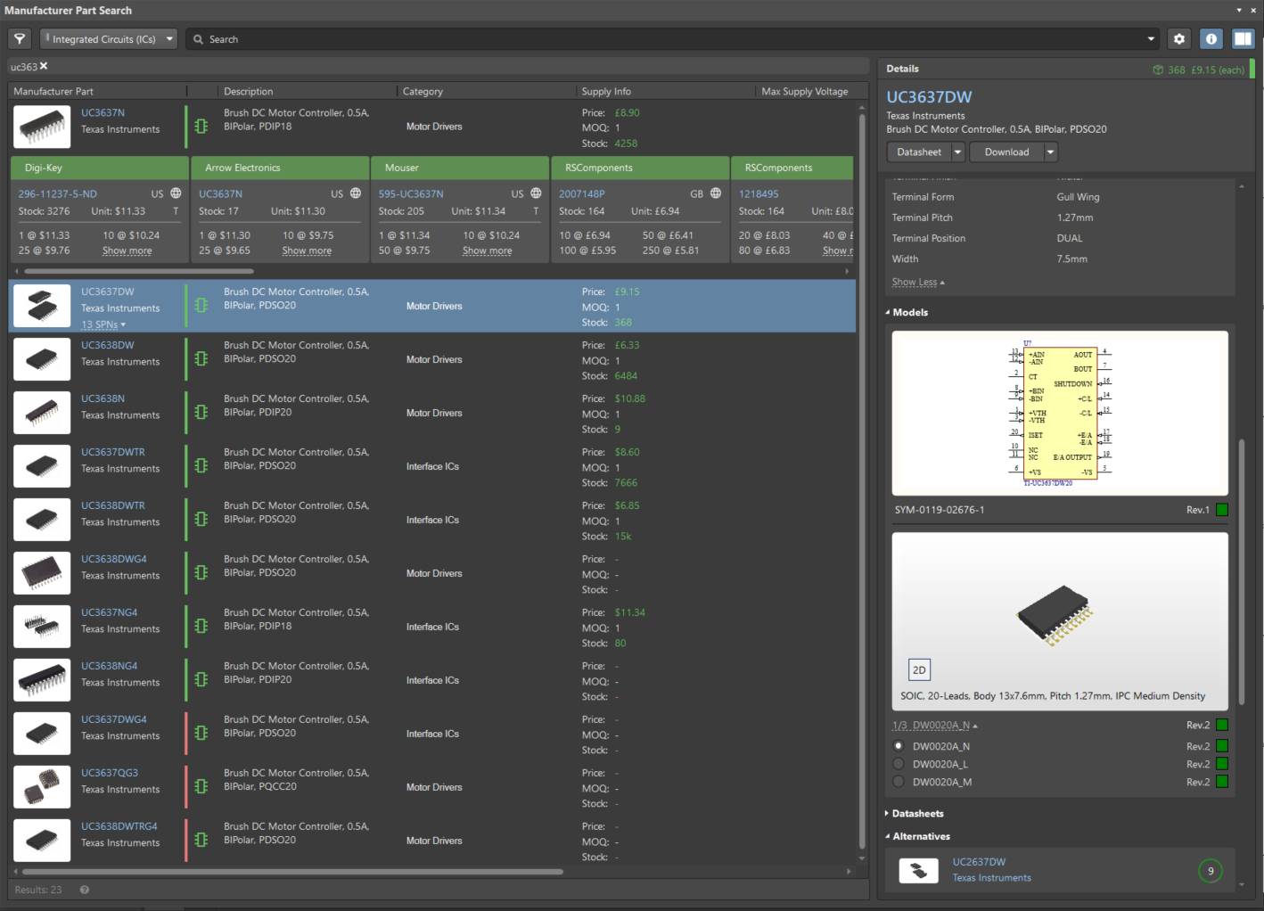
Task: Open the panel options arrow in title bar
Action: pyautogui.click(x=1239, y=10)
